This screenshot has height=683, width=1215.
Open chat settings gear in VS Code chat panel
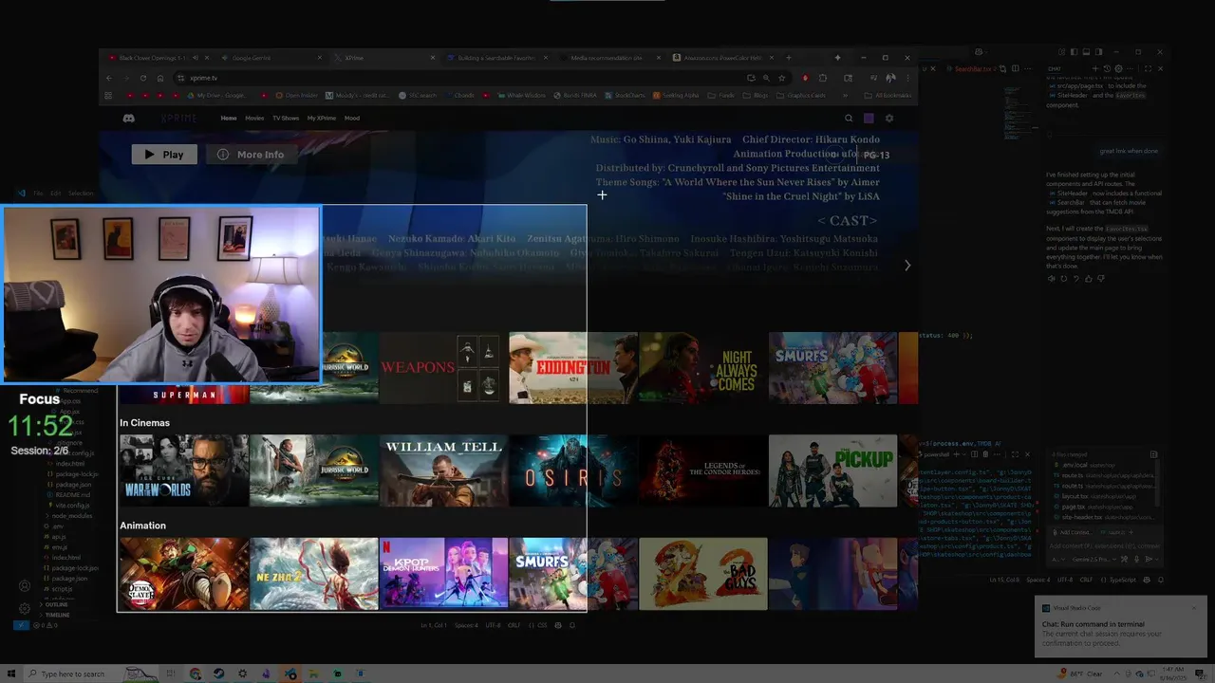[1118, 69]
